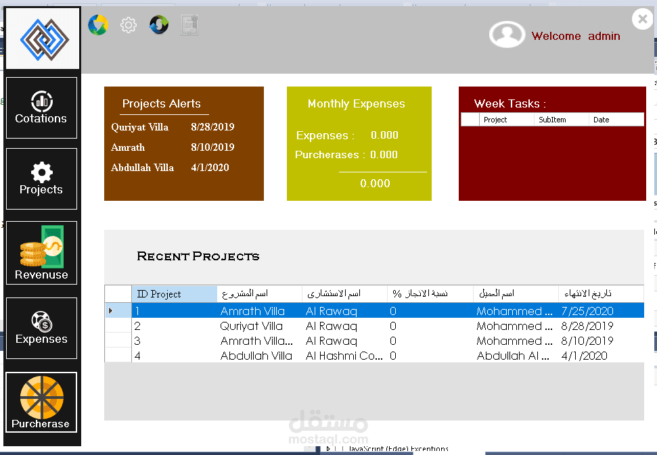Select the Abdullah Villa cell in Recent Projects
Viewport: 657px width, 455px height.
(259, 356)
